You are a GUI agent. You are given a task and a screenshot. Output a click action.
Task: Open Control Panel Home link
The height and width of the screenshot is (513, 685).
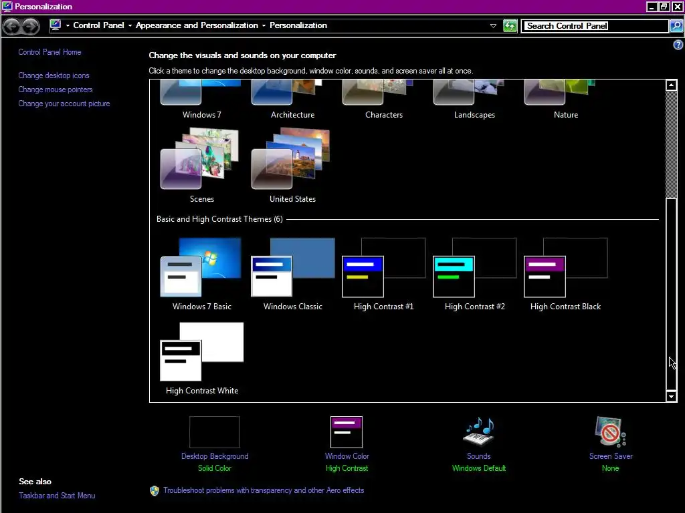[x=50, y=52]
